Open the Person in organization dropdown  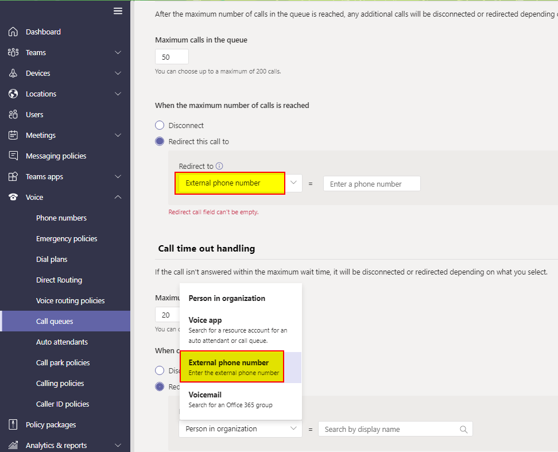coord(240,429)
